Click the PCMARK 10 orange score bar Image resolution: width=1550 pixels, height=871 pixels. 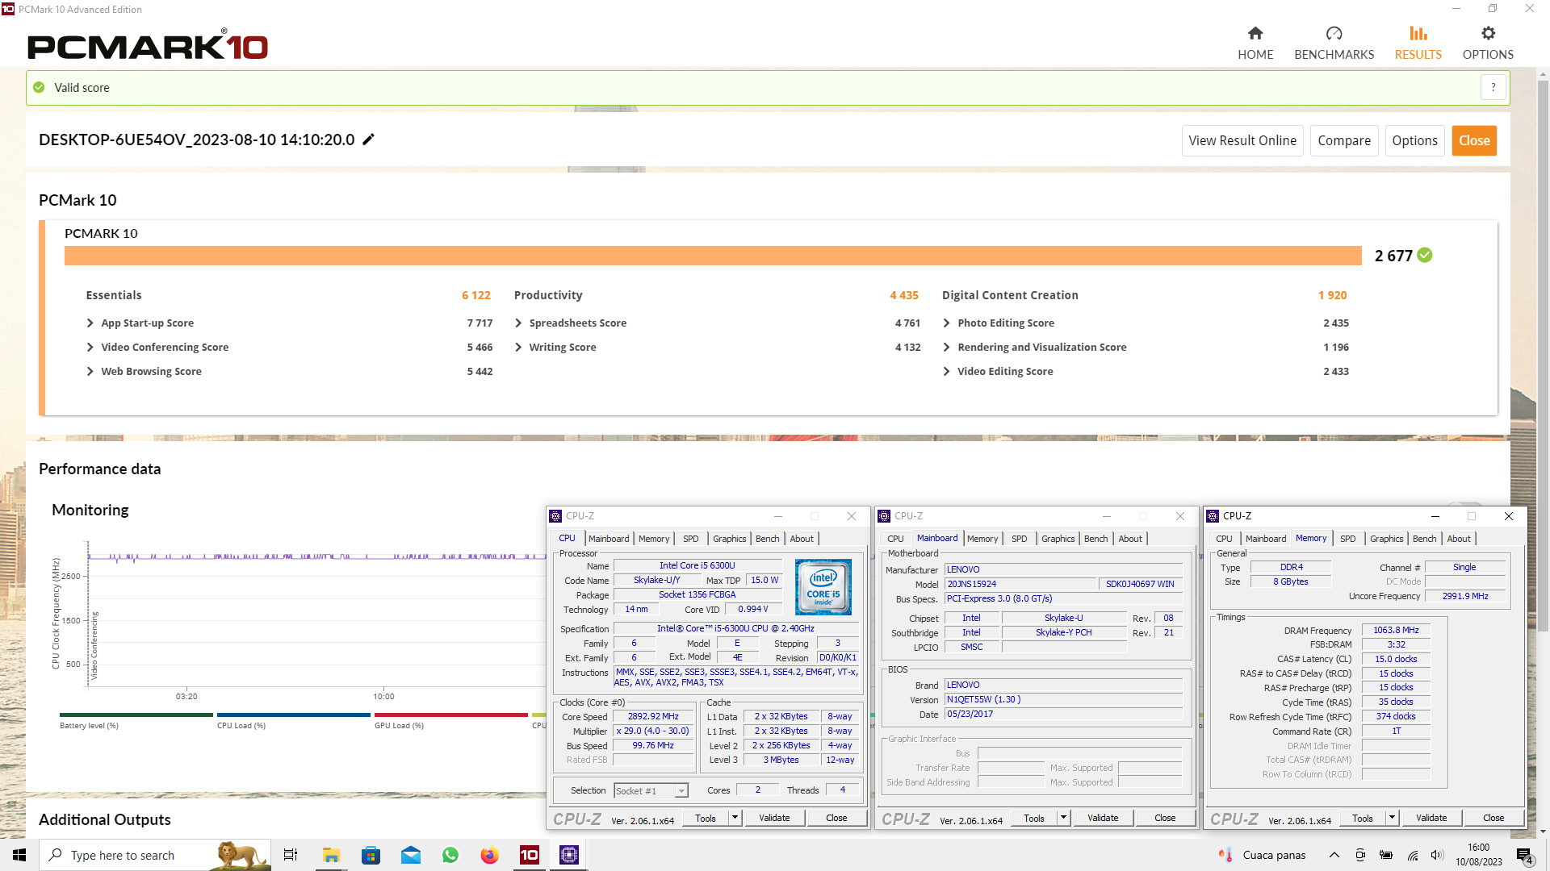pyautogui.click(x=713, y=255)
